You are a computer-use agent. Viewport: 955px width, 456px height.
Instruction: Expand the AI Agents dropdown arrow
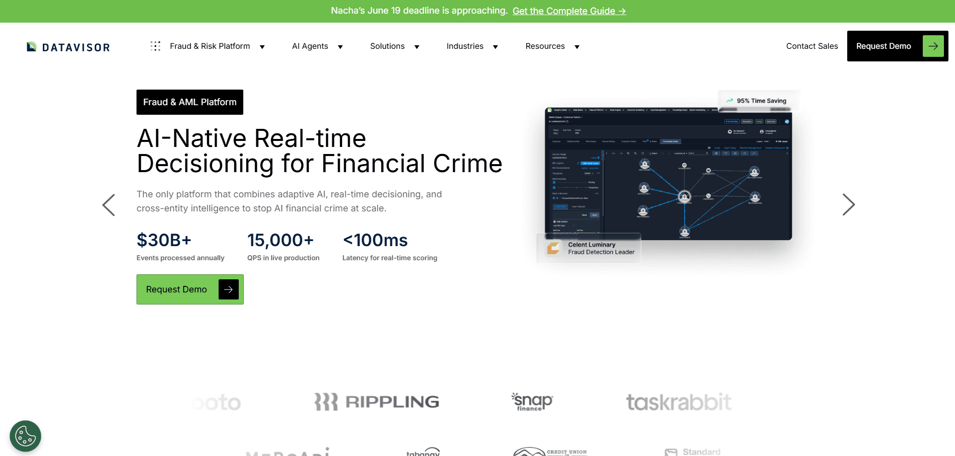pyautogui.click(x=340, y=47)
